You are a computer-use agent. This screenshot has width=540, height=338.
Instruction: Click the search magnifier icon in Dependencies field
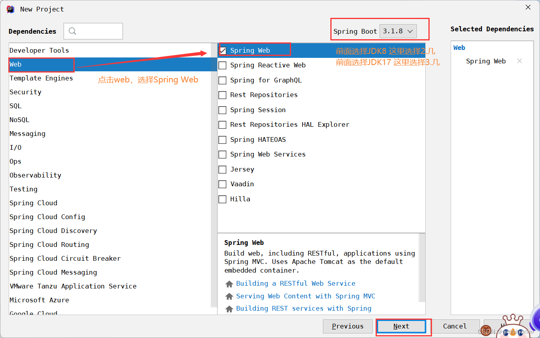pyautogui.click(x=72, y=31)
